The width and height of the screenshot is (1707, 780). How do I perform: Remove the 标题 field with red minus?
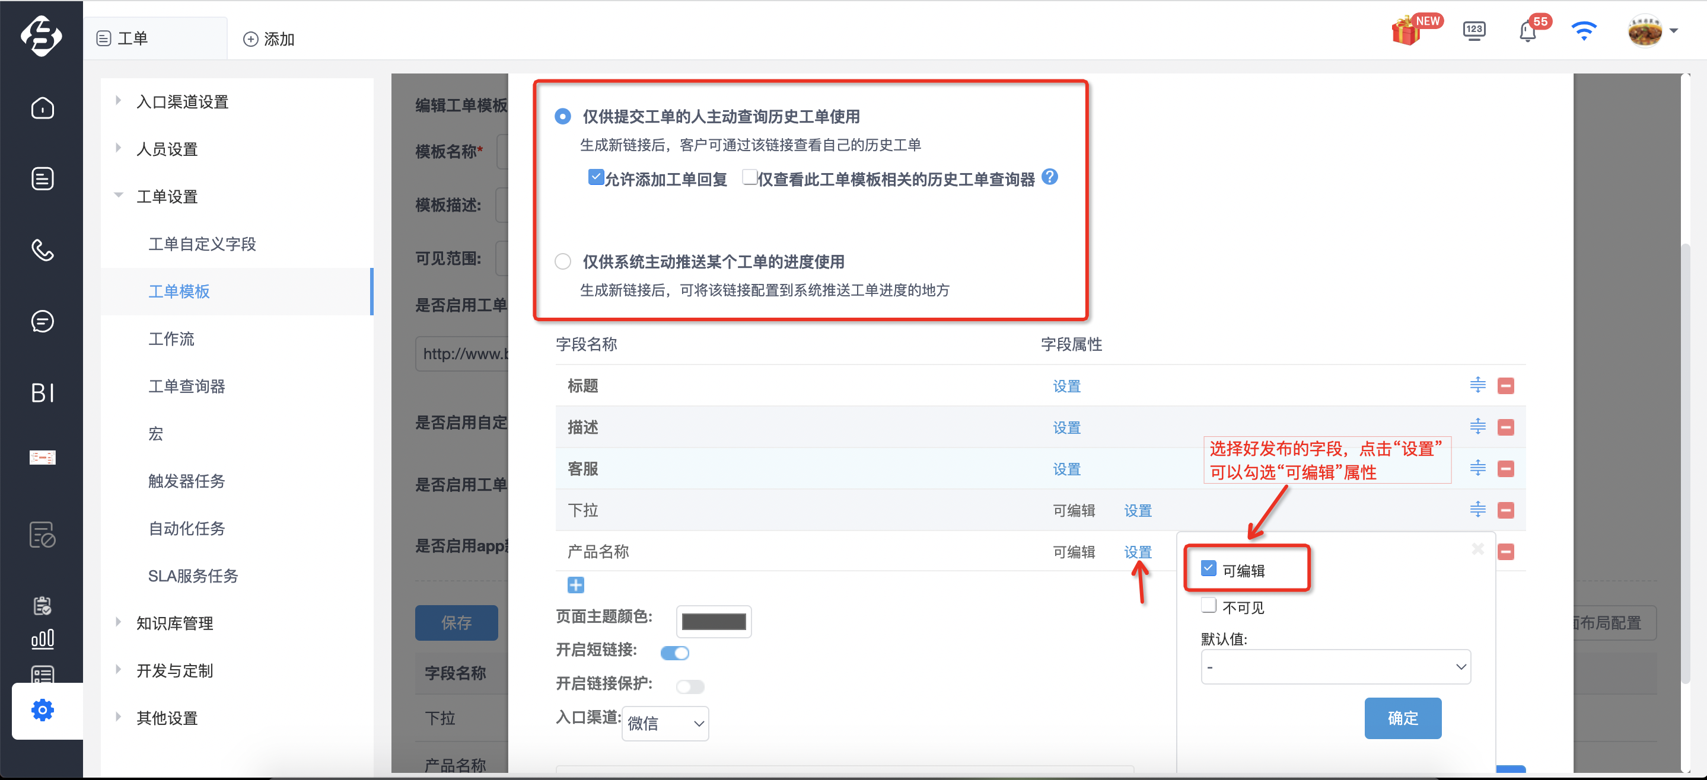click(1505, 385)
